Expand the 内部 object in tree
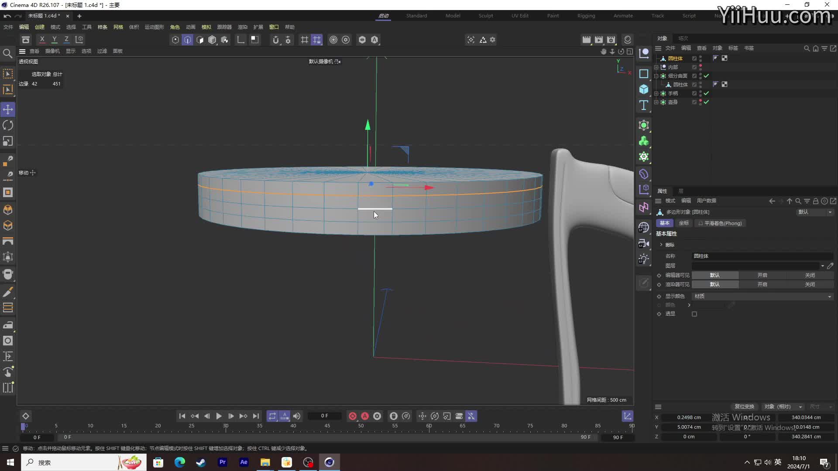Viewport: 838px width, 471px height. click(656, 67)
